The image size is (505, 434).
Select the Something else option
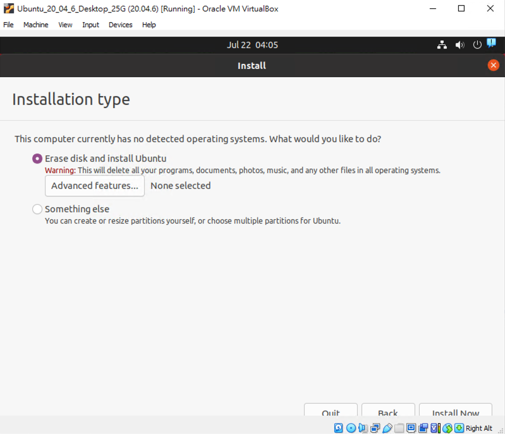37,209
